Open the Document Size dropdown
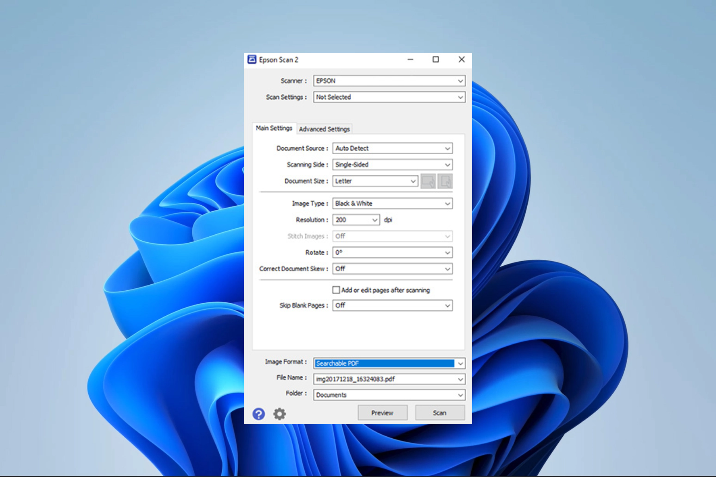Image resolution: width=716 pixels, height=477 pixels. [375, 181]
